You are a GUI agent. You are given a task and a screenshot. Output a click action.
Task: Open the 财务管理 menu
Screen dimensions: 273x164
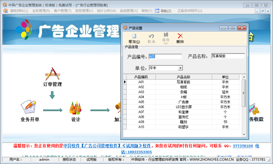84,11
